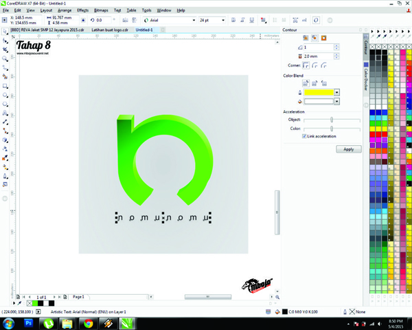412x330 pixels.
Task: Select the round corner contour option
Action: point(315,65)
